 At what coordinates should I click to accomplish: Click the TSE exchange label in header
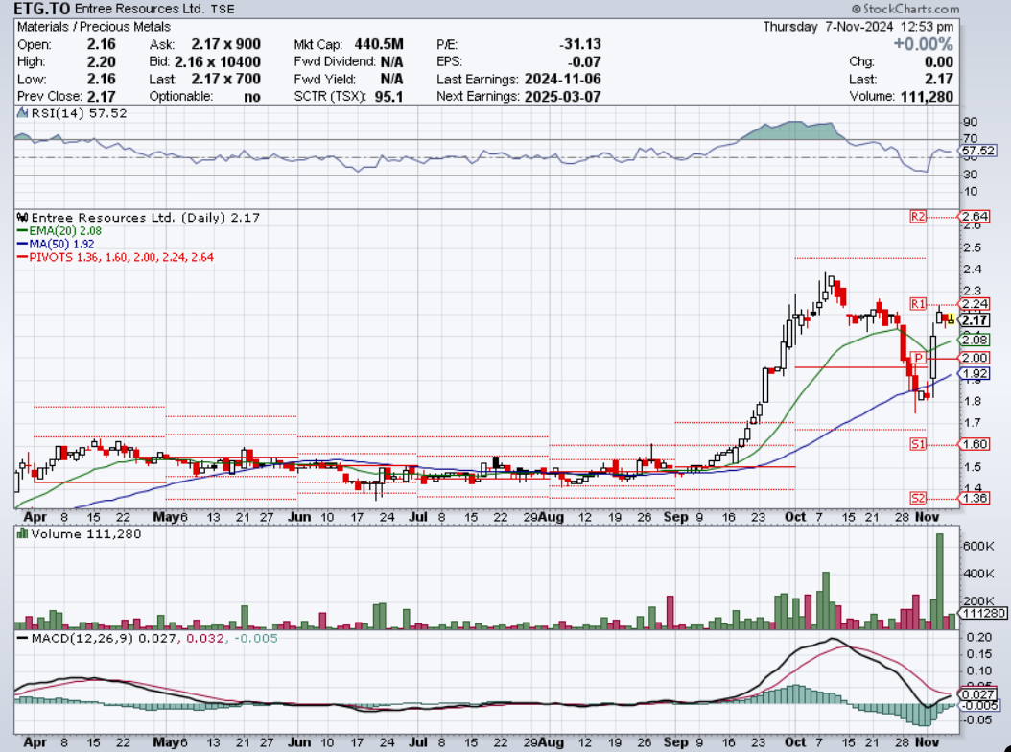click(x=223, y=9)
